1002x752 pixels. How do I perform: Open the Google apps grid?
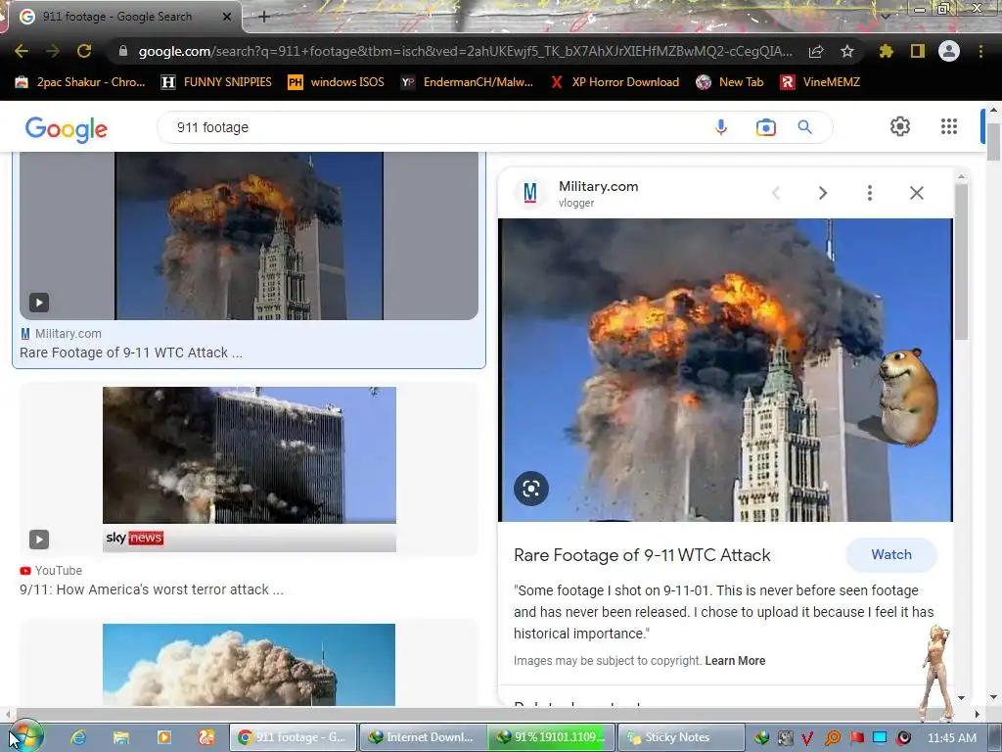point(949,126)
